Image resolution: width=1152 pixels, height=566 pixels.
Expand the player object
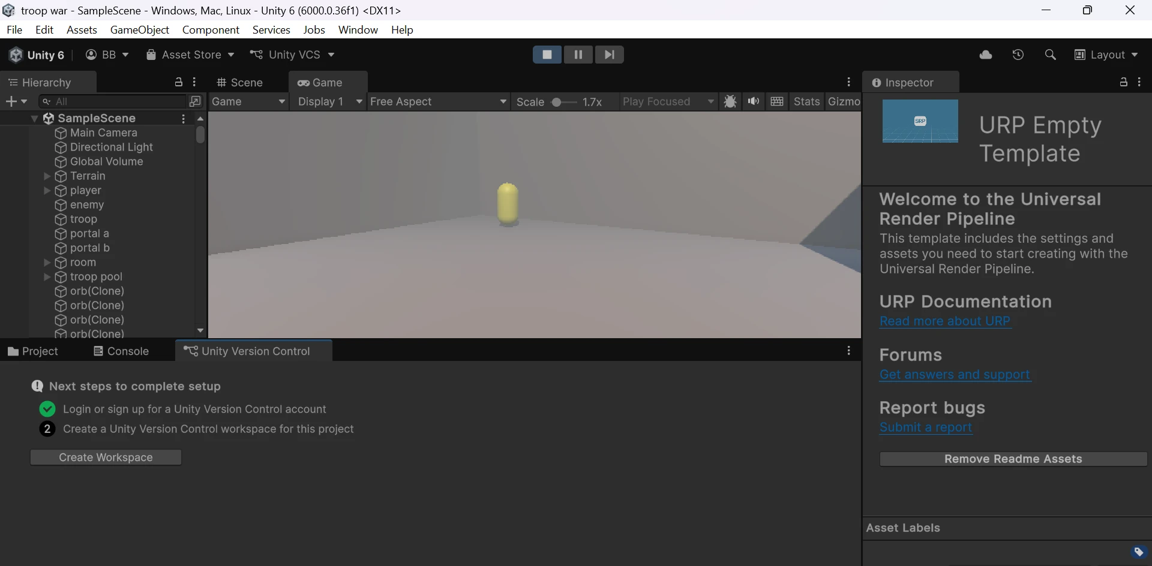pos(47,191)
